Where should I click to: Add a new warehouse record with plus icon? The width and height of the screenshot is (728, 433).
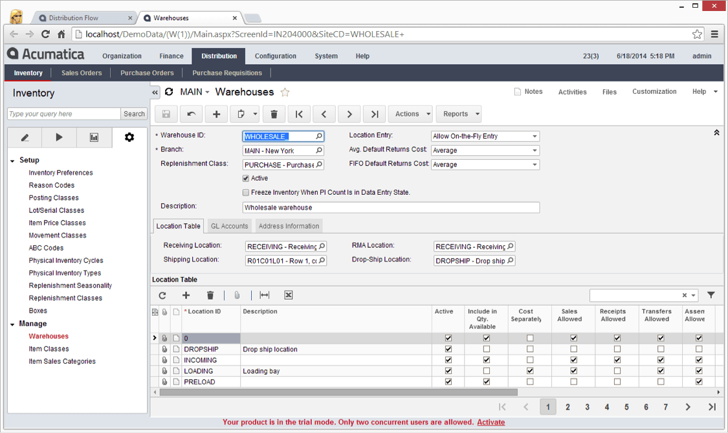click(x=216, y=114)
